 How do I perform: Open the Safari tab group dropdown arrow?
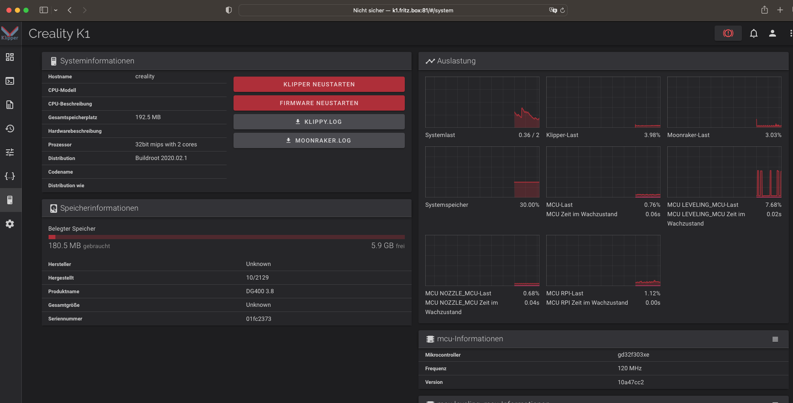[x=56, y=10]
